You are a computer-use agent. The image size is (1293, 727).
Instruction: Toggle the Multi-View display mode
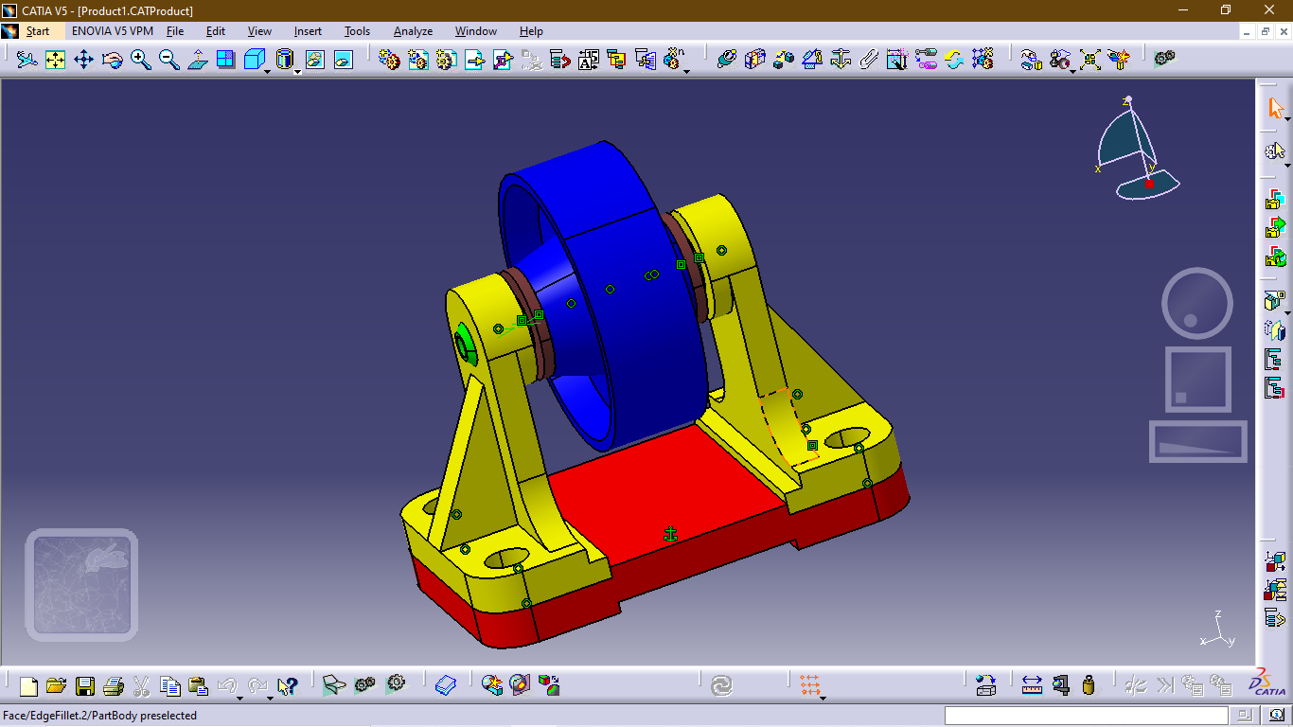[226, 59]
